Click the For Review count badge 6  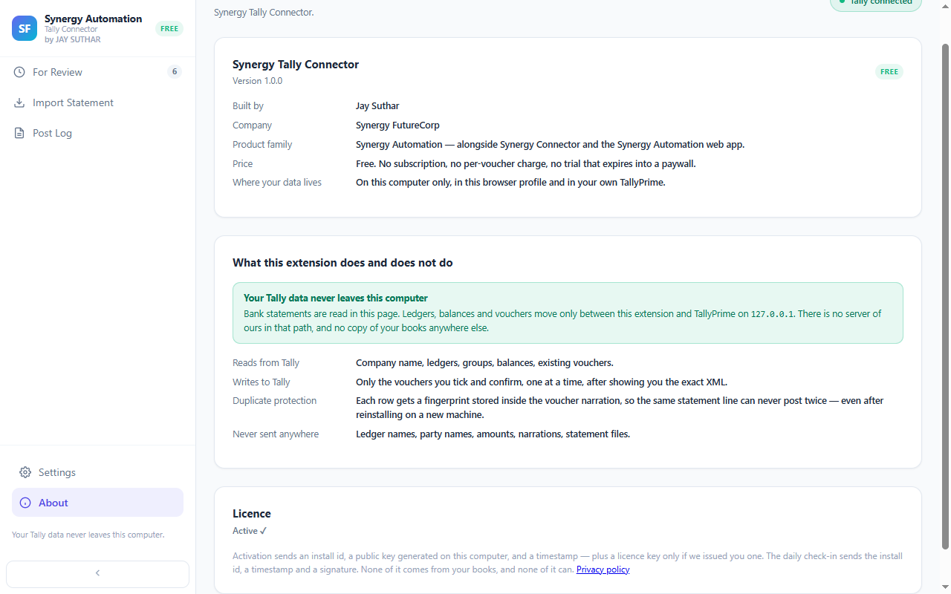(x=175, y=72)
